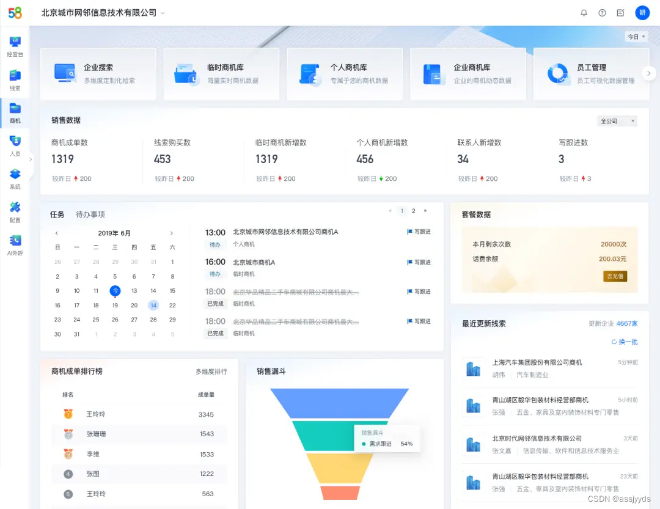Click the gold medal beside 王玲玲 3345
Viewport: 660px width, 509px height.
(x=68, y=414)
